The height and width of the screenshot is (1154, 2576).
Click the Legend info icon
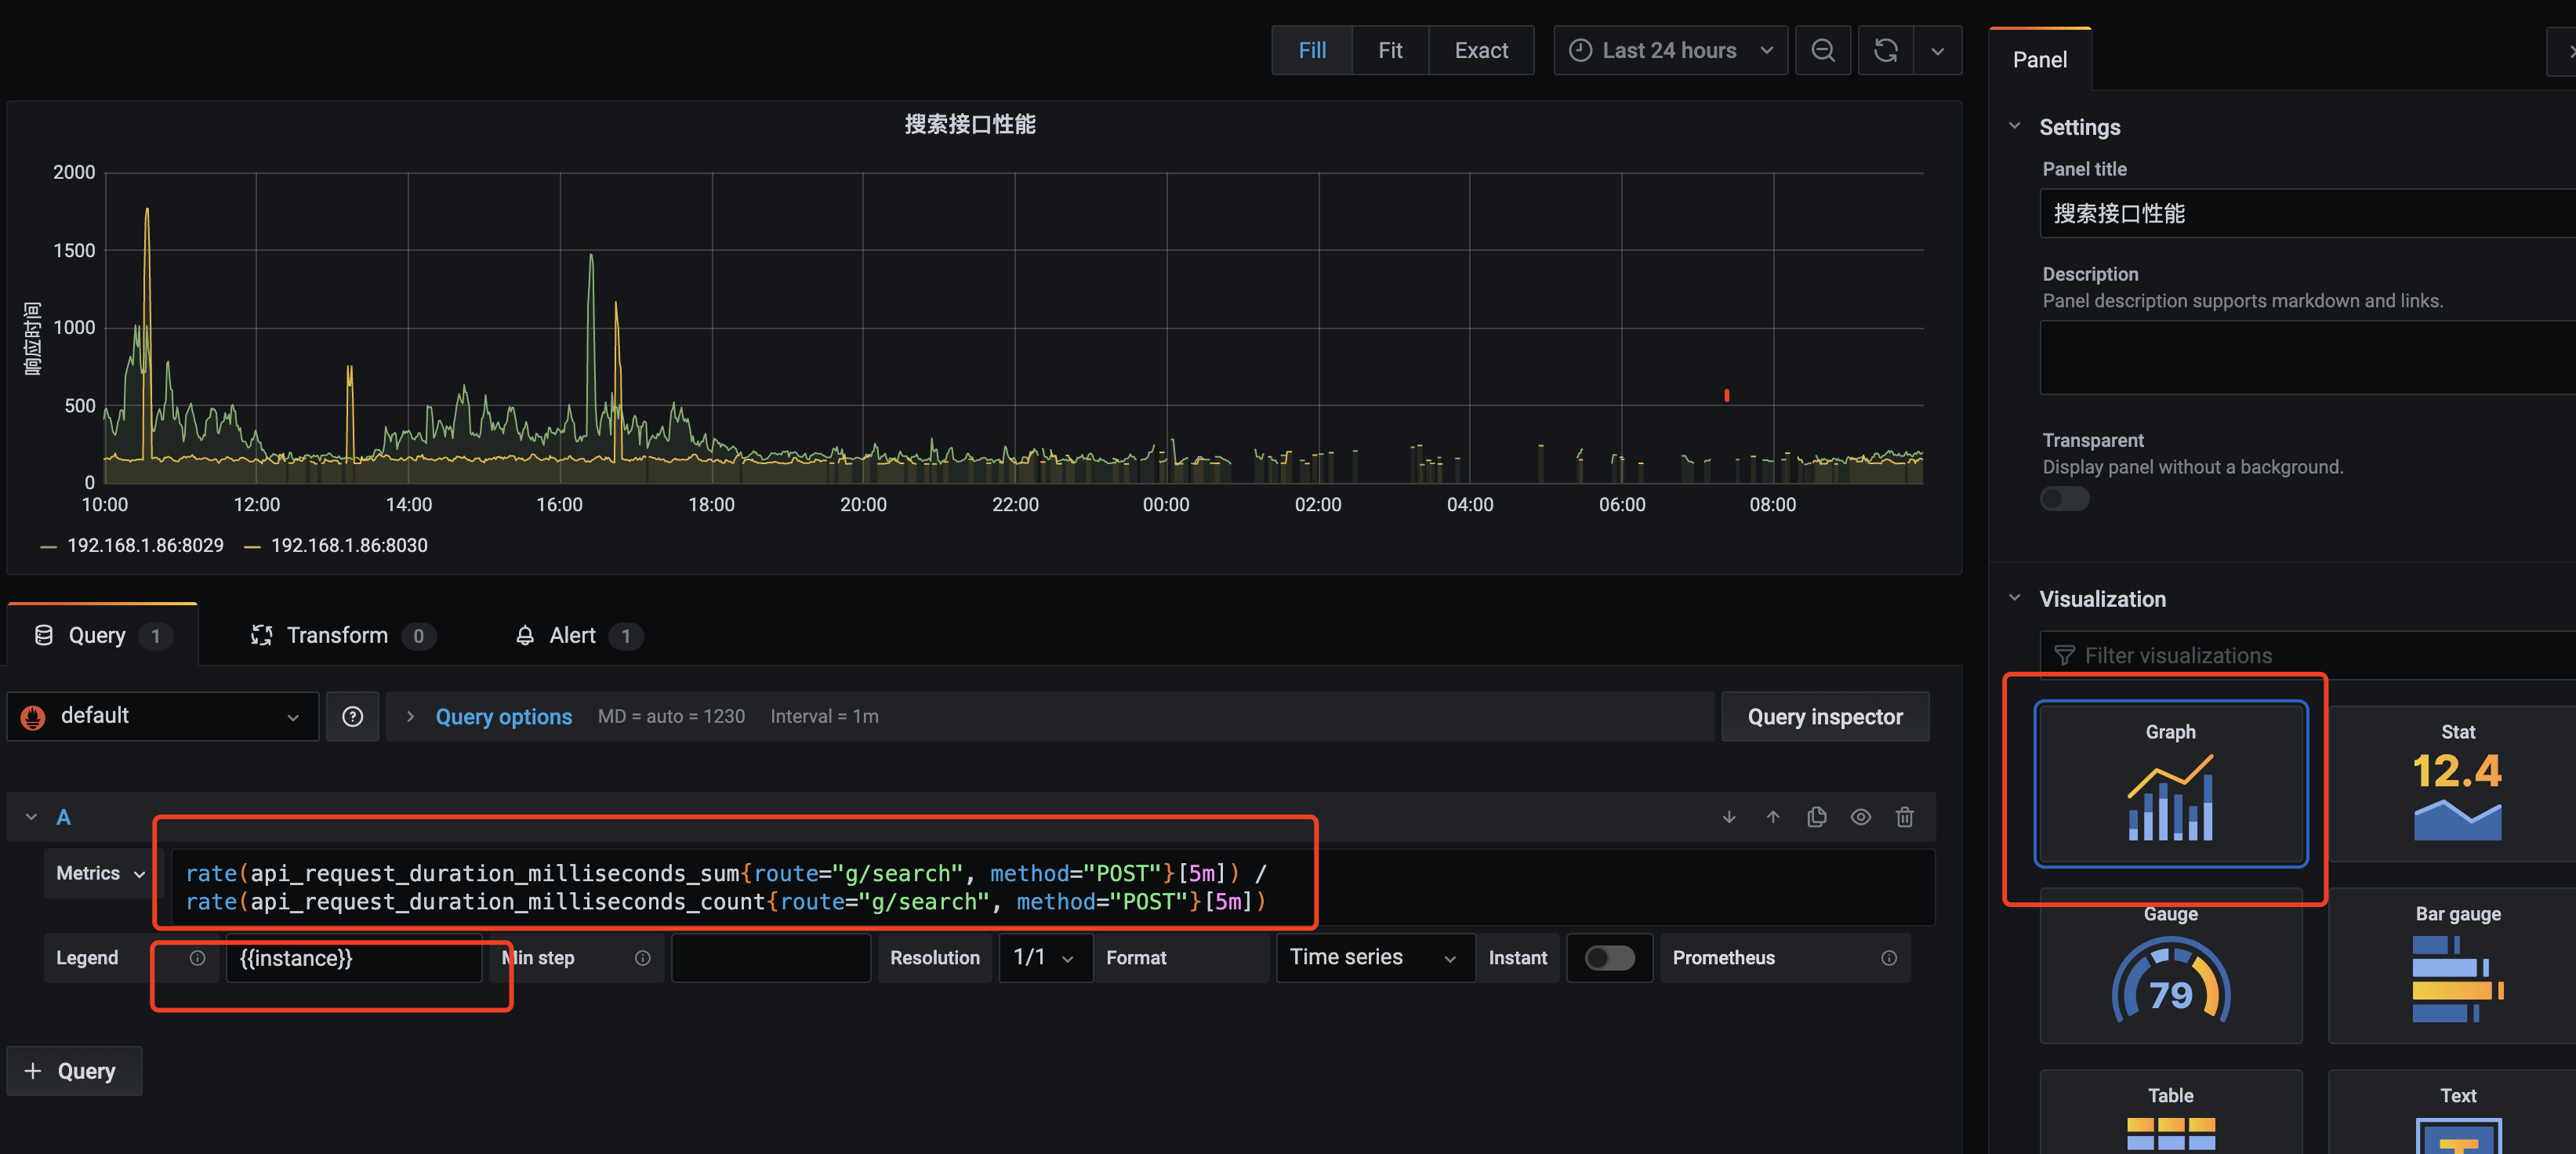197,958
